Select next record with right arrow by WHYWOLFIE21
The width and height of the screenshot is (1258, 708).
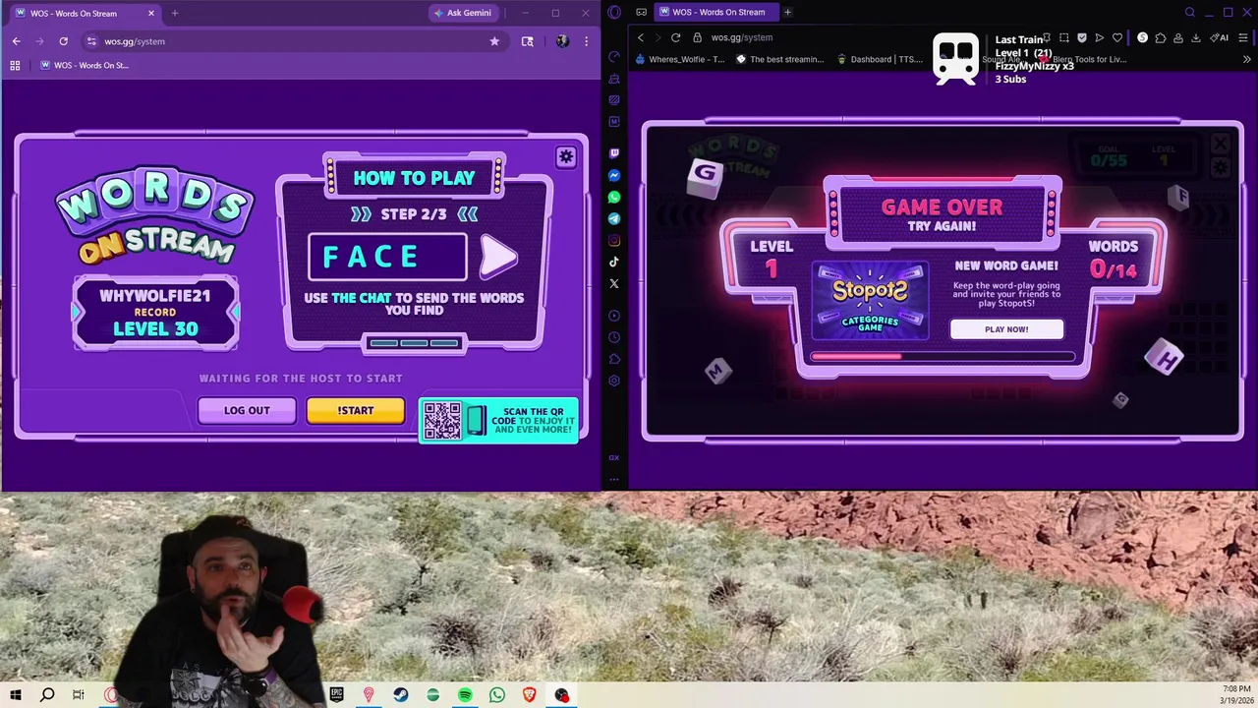pyautogui.click(x=234, y=312)
